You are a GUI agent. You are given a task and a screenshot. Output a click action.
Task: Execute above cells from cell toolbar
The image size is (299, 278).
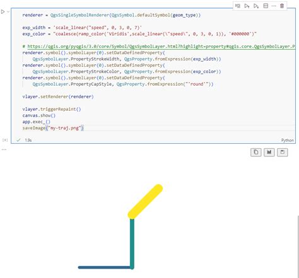pyautogui.click(x=247, y=6)
